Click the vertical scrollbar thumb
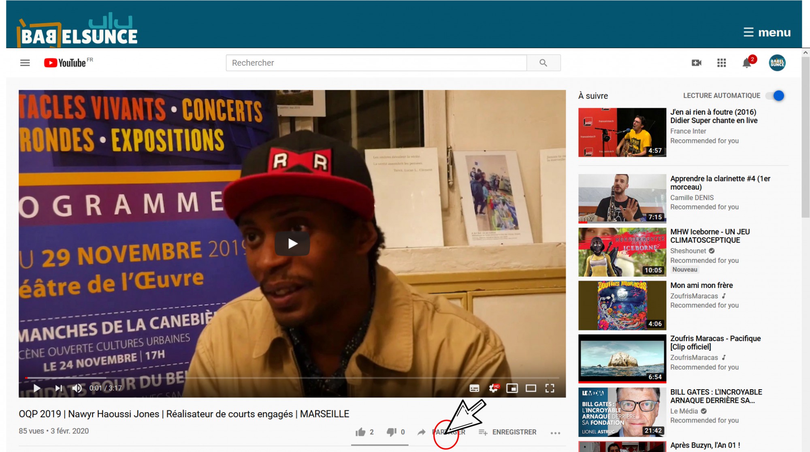810x452 pixels. pyautogui.click(x=806, y=138)
